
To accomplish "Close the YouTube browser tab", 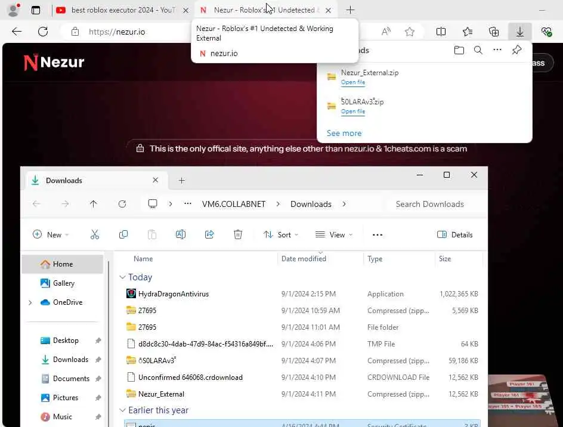I will coord(185,10).
